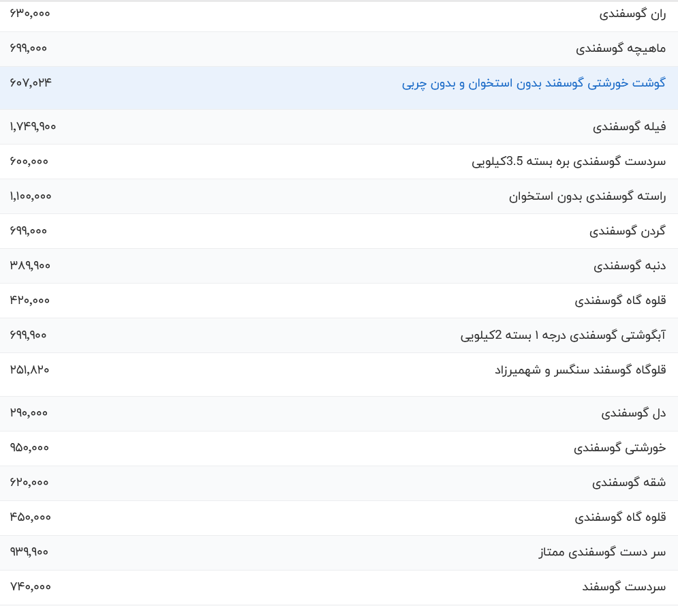Open قلوه گاه گوسفندی priced 450,000
This screenshot has width=678, height=606.
pos(620,517)
